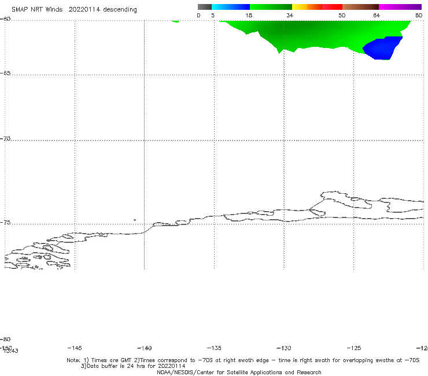Click the 'NOAA/NESDIS/Center for Satellite Applications and Research' credit

(x=239, y=372)
